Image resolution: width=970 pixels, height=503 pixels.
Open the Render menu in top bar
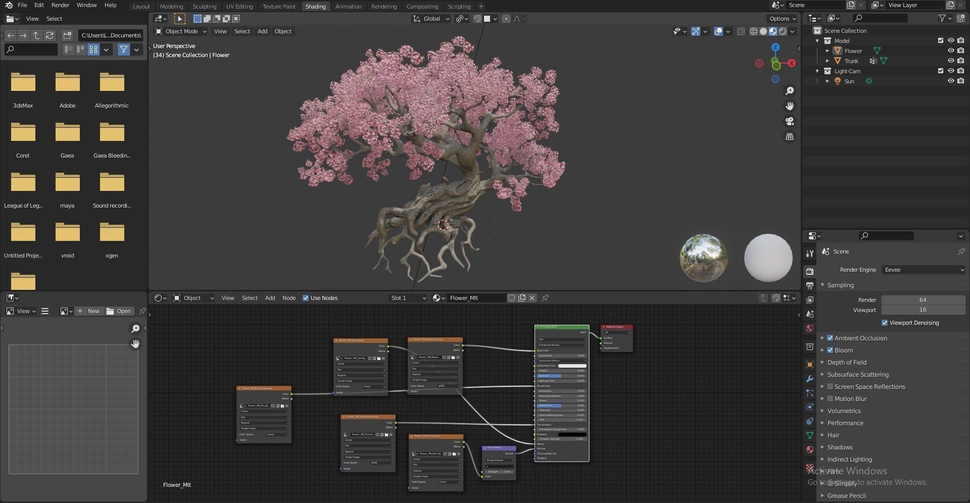[x=61, y=5]
